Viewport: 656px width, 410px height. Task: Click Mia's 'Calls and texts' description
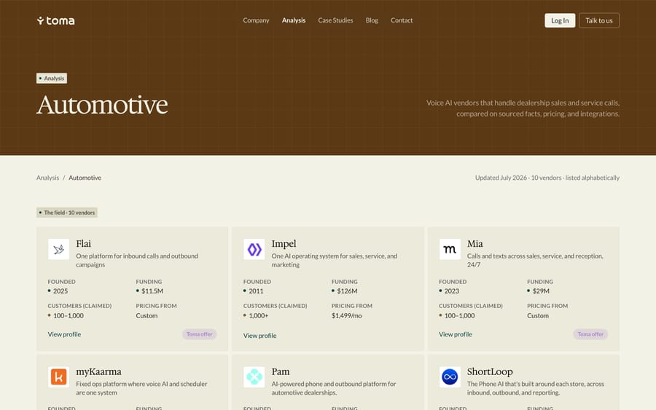(535, 261)
